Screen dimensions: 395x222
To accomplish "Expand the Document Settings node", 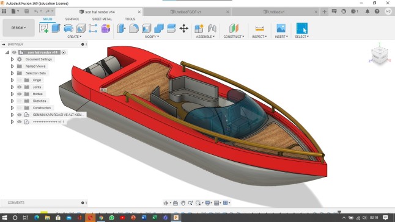I will click(12, 59).
